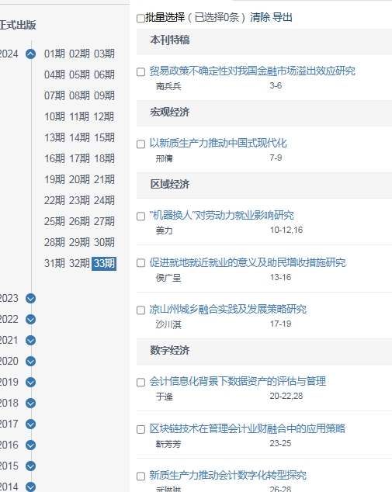Click the 导出 export link
The height and width of the screenshot is (492, 392).
tap(282, 17)
